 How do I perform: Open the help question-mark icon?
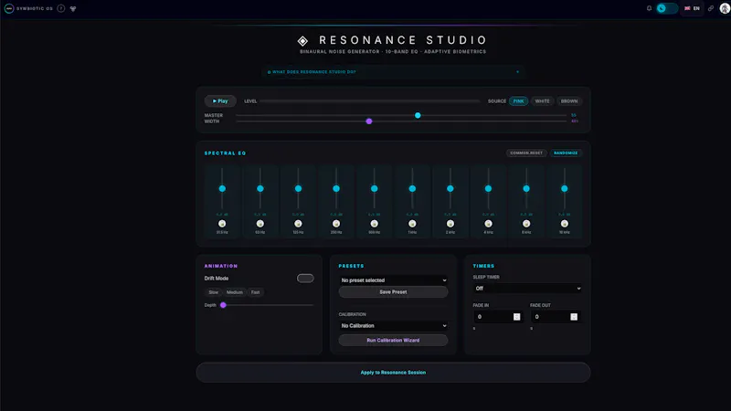[61, 8]
